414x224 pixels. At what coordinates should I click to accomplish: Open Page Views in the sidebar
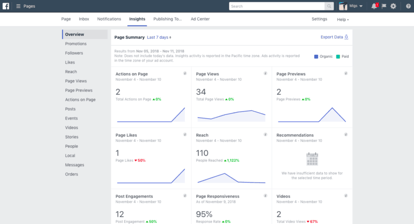point(76,81)
